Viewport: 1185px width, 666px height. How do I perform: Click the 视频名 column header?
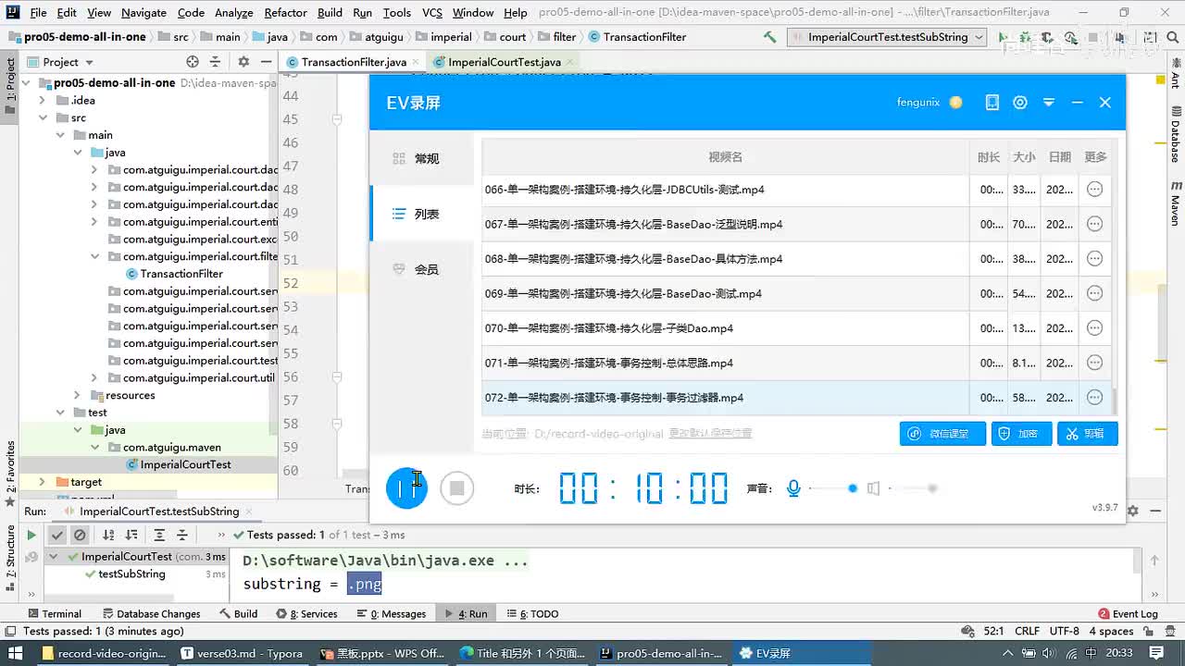[x=726, y=157]
